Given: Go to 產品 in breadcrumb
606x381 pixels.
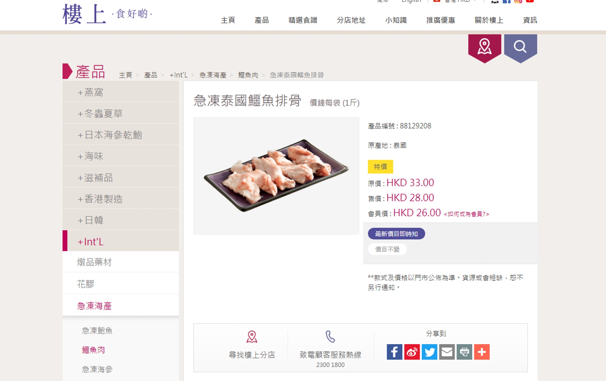Looking at the screenshot, I should click(151, 75).
